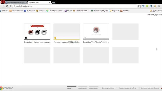Viewport: 162px width, 91px height.
Task: Open the pikabu.ru bookmark
Action: 40,11
